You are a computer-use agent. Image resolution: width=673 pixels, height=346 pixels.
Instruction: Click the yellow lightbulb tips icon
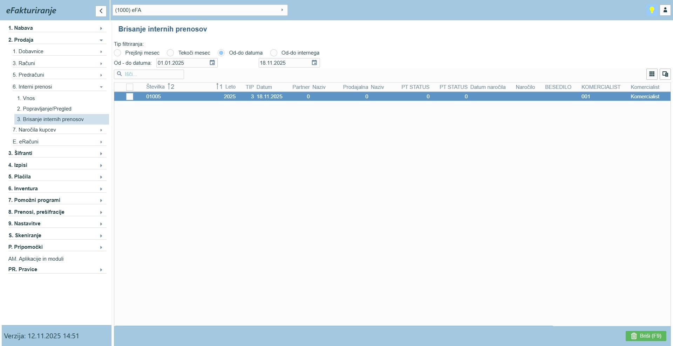point(652,10)
